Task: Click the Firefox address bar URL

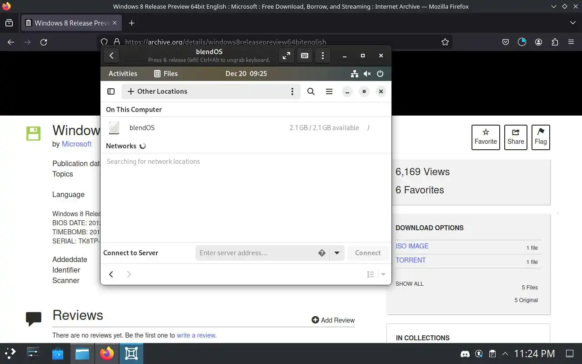Action: click(x=225, y=42)
